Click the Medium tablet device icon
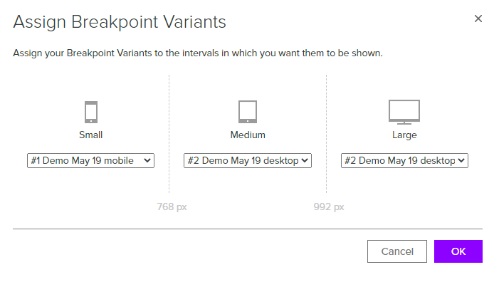494x282 pixels. 248,112
